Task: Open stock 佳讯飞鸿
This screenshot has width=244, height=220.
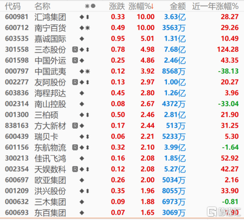Action: click(x=50, y=158)
